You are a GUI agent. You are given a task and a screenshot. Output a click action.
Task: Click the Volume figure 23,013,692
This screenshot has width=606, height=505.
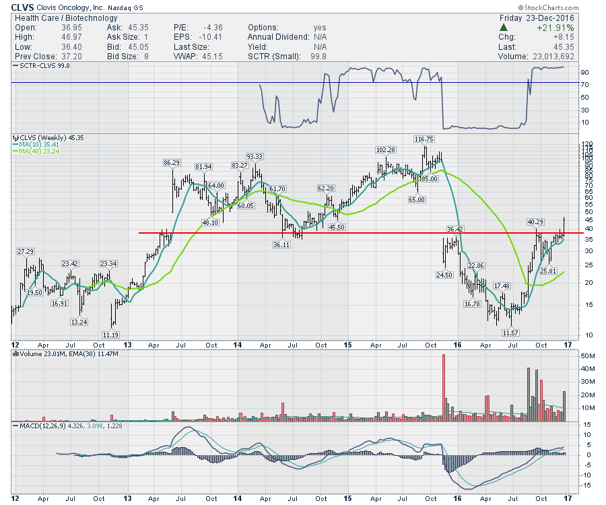tap(553, 57)
